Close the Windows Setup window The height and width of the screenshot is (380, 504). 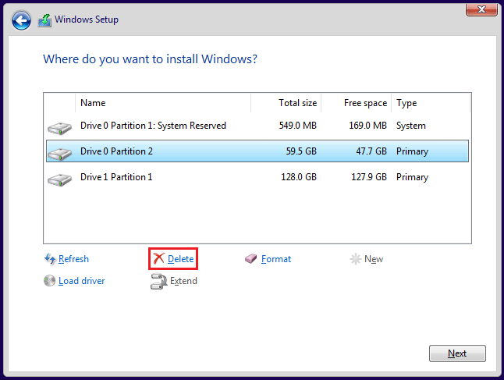(x=481, y=9)
